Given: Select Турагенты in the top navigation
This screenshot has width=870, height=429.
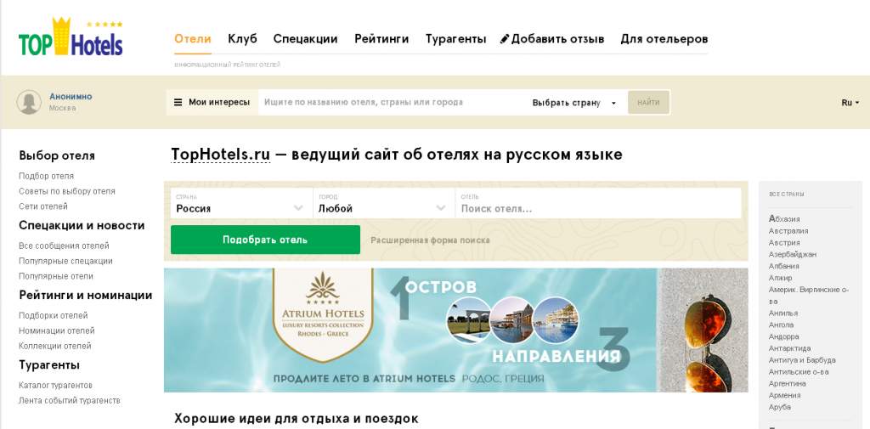Looking at the screenshot, I should (x=455, y=39).
